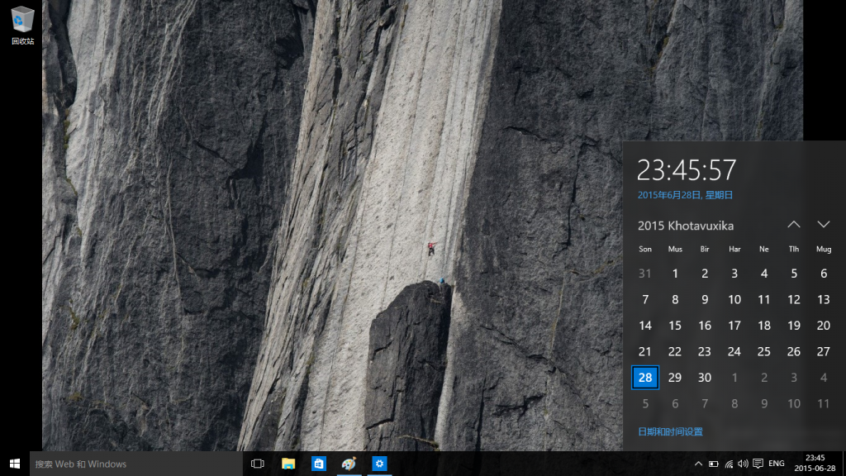Select calendar date 29
This screenshot has width=846, height=476.
[675, 377]
